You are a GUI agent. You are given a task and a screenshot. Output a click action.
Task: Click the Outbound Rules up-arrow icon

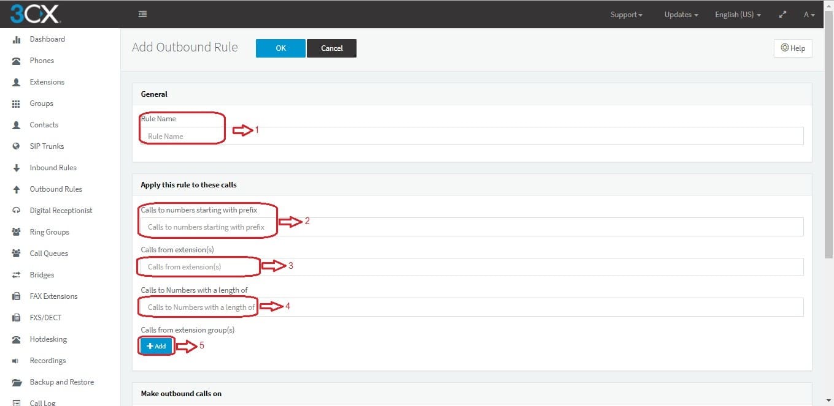pyautogui.click(x=17, y=189)
